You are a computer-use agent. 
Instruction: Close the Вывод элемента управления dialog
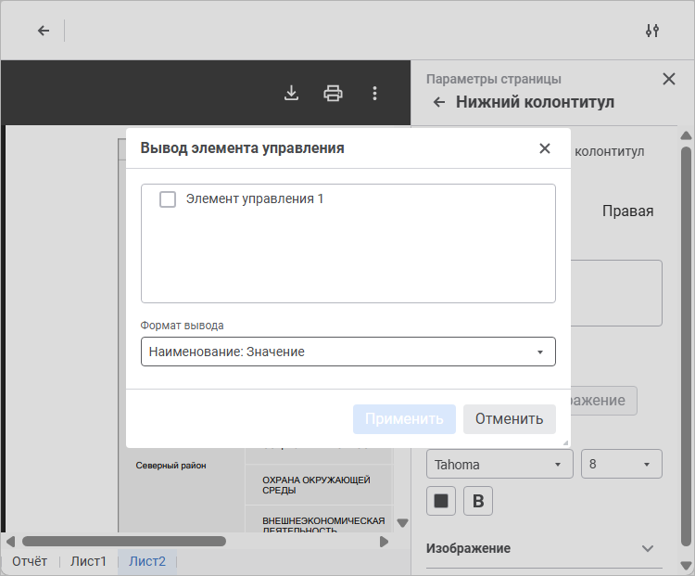click(545, 148)
